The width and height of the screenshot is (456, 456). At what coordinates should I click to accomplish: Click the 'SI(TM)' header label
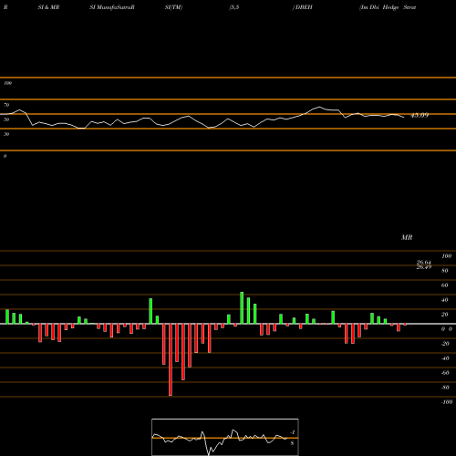[x=173, y=7]
